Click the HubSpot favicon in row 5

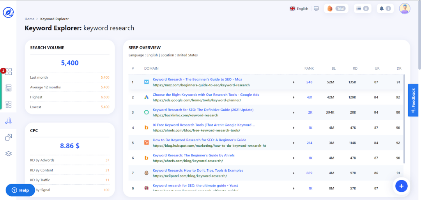146,143
